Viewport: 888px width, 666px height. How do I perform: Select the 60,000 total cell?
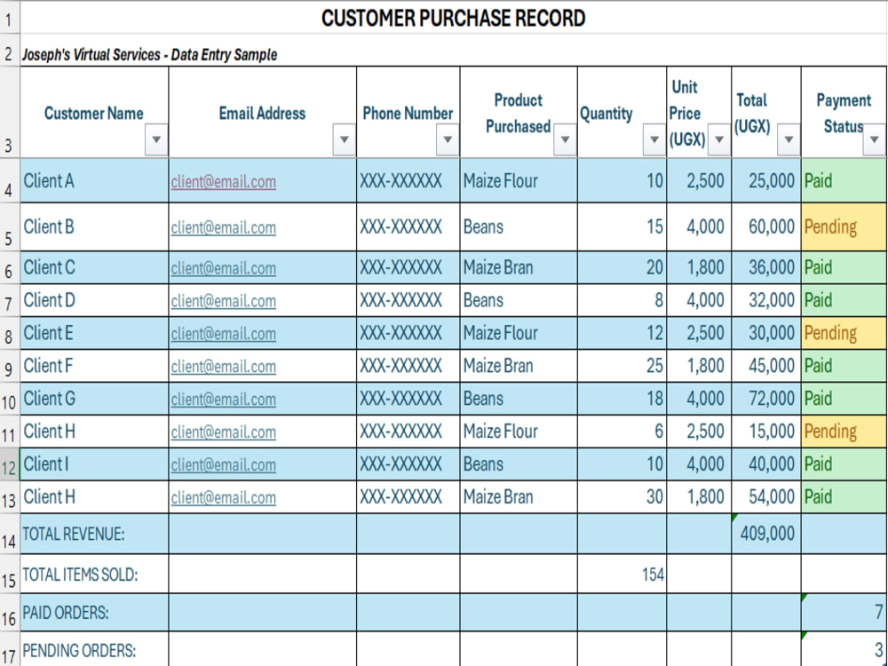click(766, 226)
